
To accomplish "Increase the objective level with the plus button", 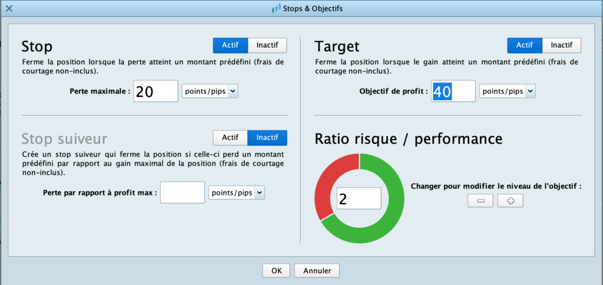I will click(510, 201).
